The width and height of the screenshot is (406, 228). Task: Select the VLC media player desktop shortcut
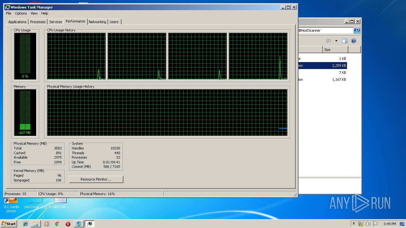[11, 205]
